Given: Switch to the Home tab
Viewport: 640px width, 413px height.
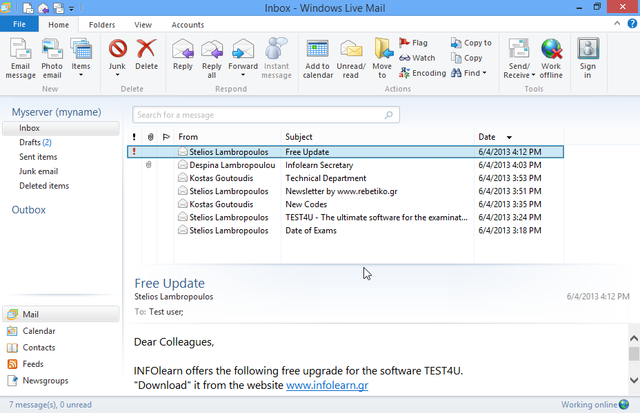Looking at the screenshot, I should click(x=59, y=25).
